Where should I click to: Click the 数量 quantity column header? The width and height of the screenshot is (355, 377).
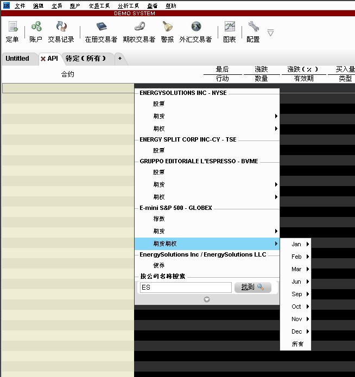point(262,79)
